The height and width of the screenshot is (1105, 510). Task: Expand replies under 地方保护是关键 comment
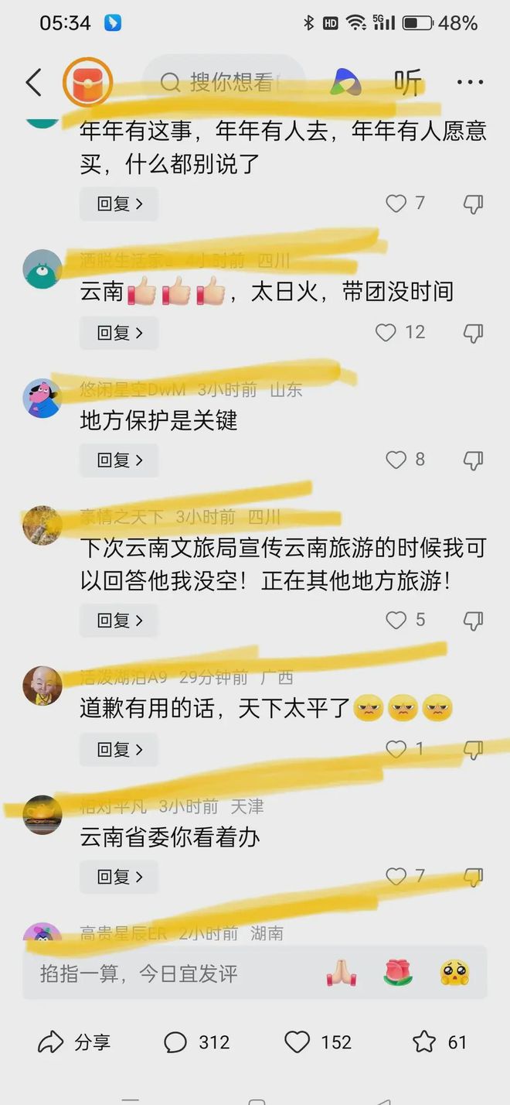click(x=119, y=460)
